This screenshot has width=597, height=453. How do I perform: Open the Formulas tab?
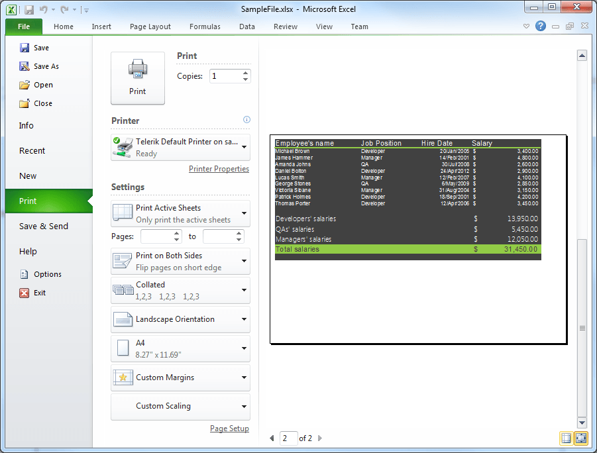[205, 26]
